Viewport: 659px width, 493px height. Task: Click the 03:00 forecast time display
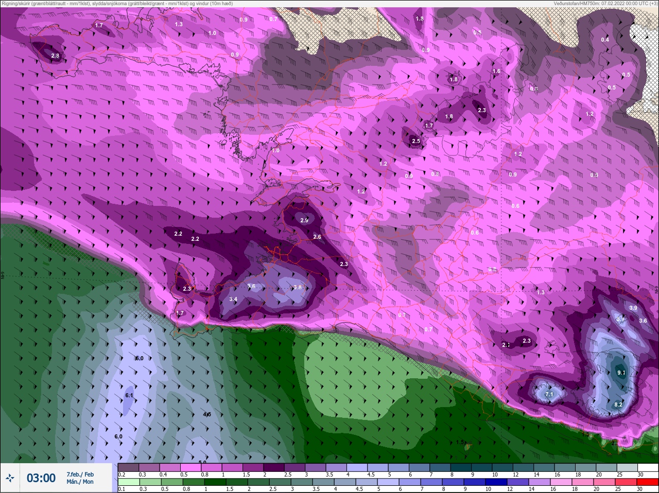tap(41, 478)
